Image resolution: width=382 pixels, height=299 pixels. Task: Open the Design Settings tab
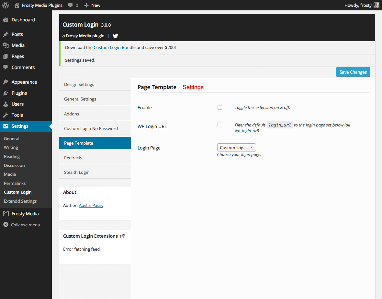(95, 84)
